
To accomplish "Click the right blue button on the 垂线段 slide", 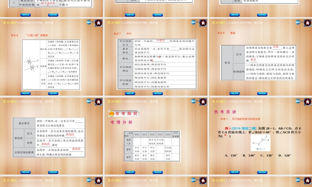I will (x=53, y=172).
